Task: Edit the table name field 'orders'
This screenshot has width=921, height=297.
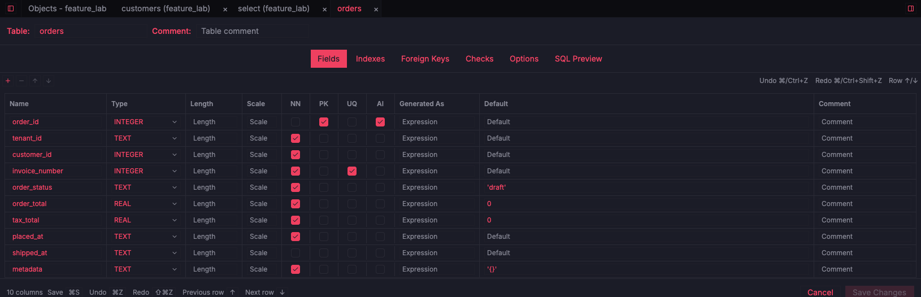Action: (x=90, y=31)
